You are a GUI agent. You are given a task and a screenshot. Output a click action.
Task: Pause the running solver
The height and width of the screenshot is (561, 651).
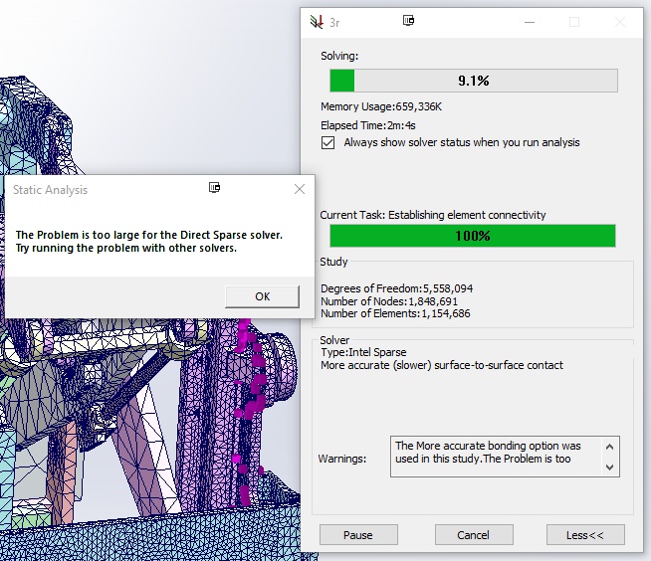[358, 535]
